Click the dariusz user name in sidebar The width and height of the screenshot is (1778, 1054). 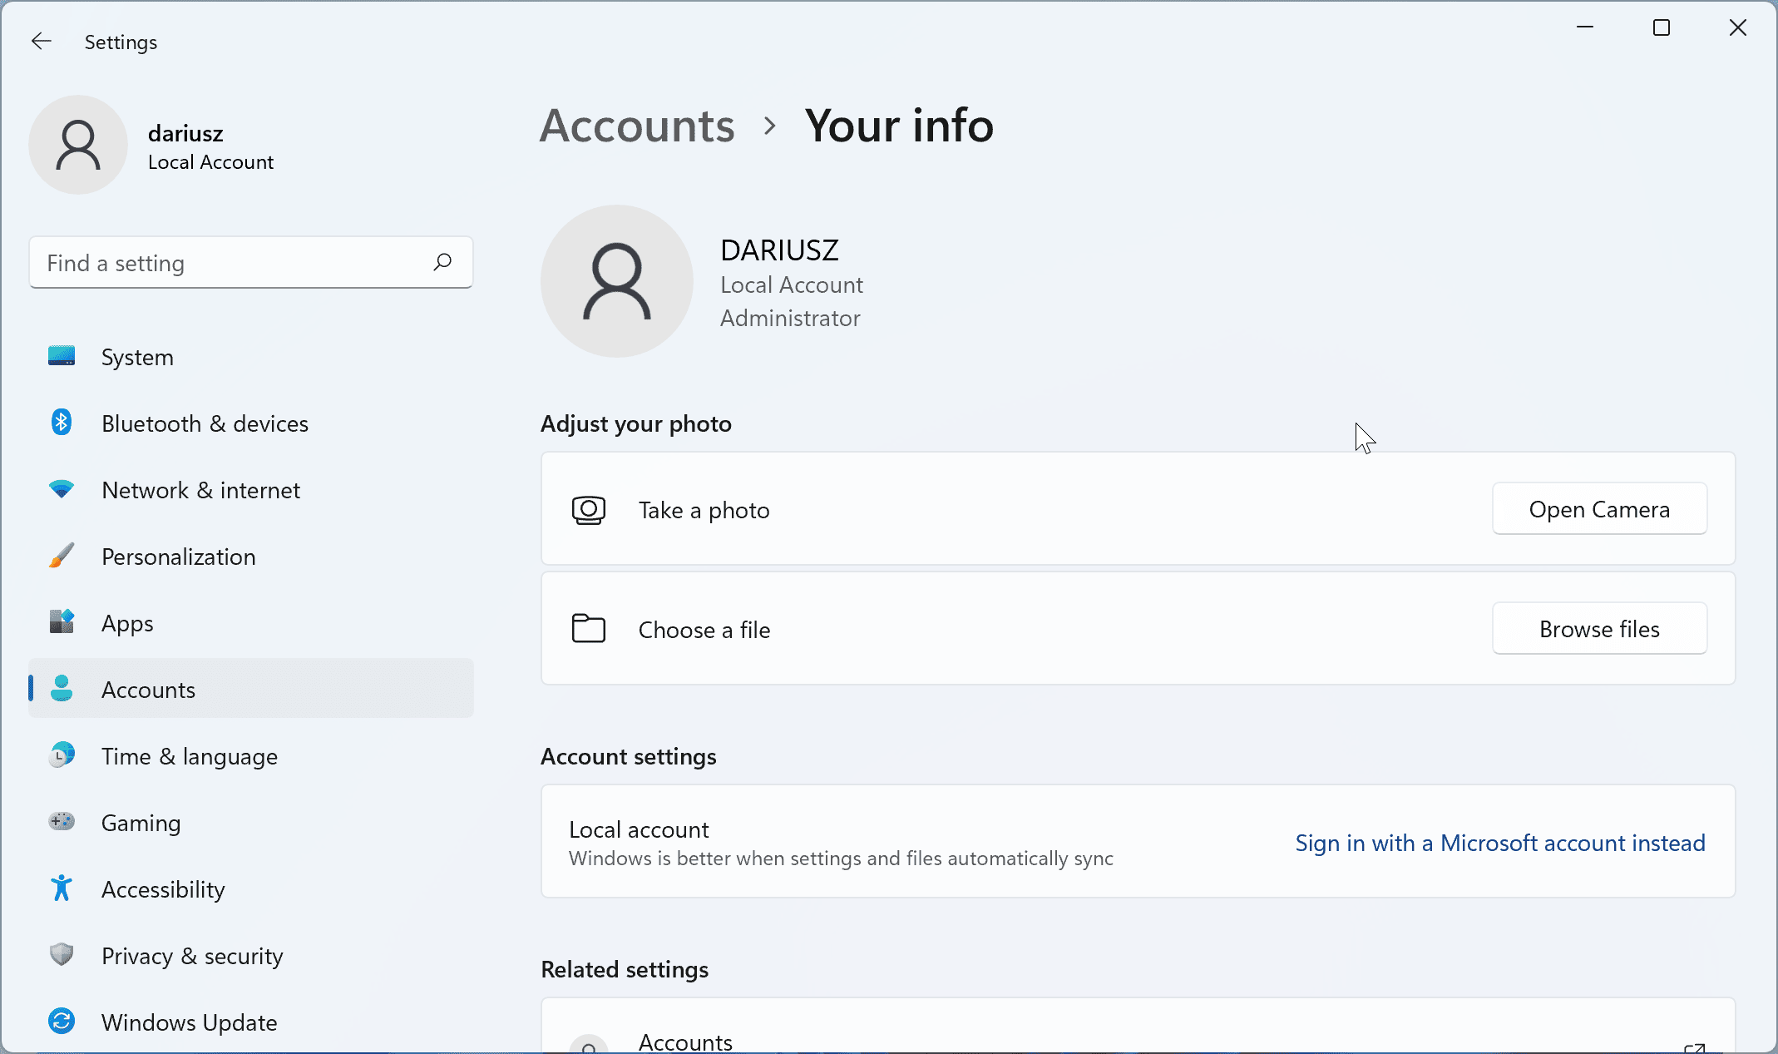(x=185, y=133)
